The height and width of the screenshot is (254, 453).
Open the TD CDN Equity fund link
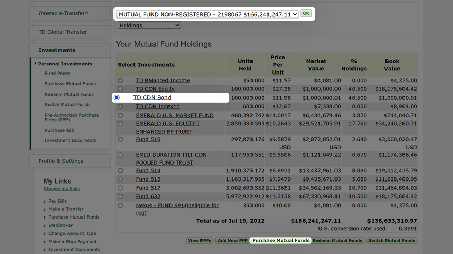(x=155, y=89)
